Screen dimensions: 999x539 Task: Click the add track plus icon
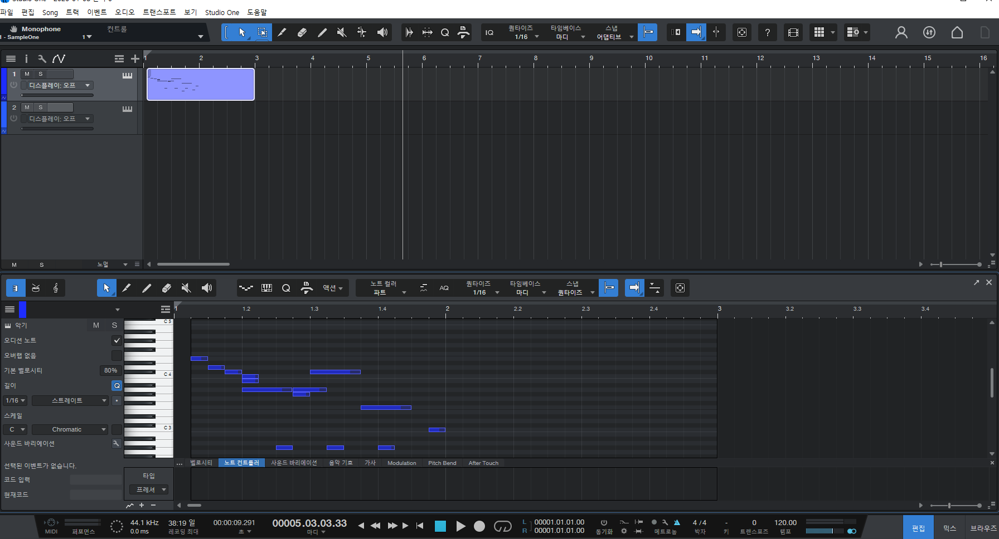coord(135,58)
